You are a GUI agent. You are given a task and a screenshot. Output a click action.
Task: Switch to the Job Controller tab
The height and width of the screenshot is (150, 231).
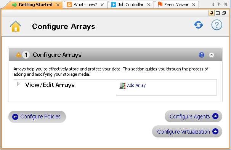point(131,5)
